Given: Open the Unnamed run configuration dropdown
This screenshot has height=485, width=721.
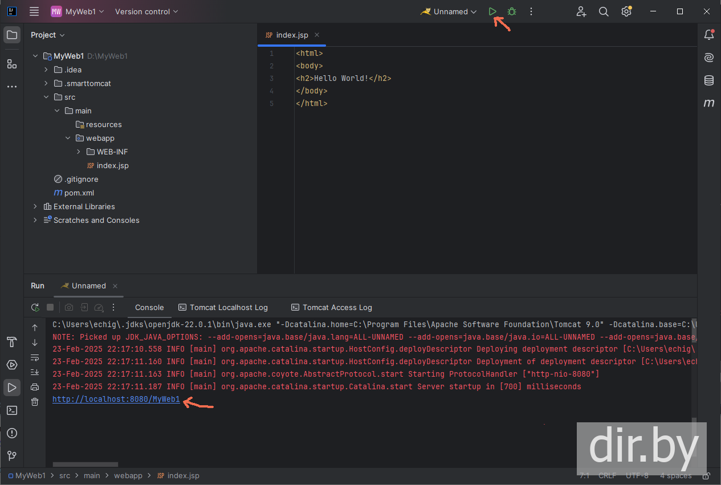Looking at the screenshot, I should (x=449, y=11).
